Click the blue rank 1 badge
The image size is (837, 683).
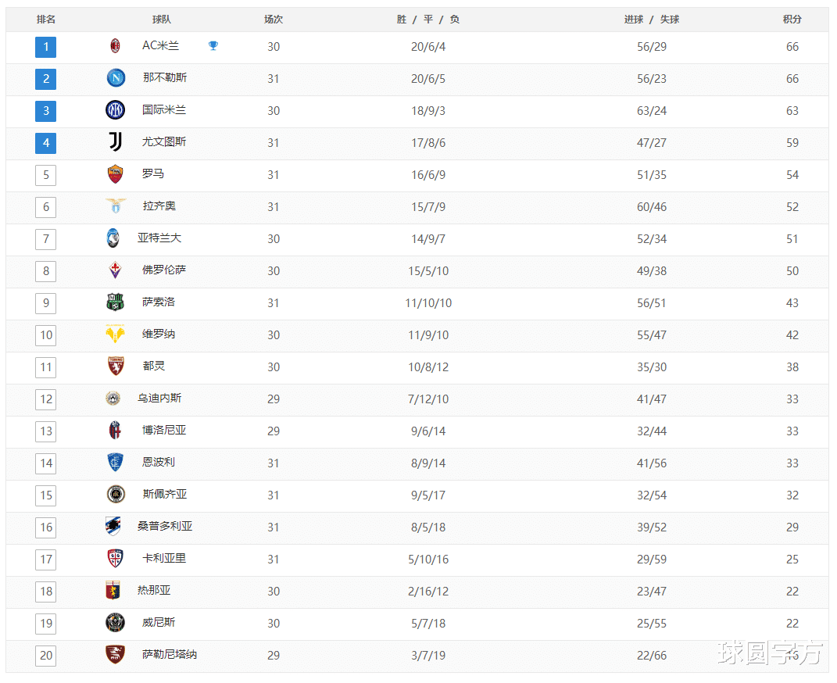[46, 47]
